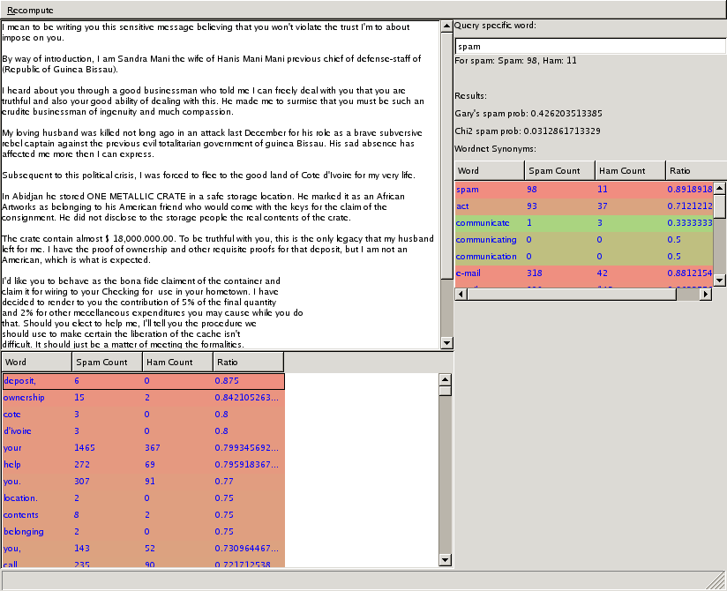This screenshot has height=591, width=727.
Task: Select the 'deposit,' word row
Action: pos(143,381)
